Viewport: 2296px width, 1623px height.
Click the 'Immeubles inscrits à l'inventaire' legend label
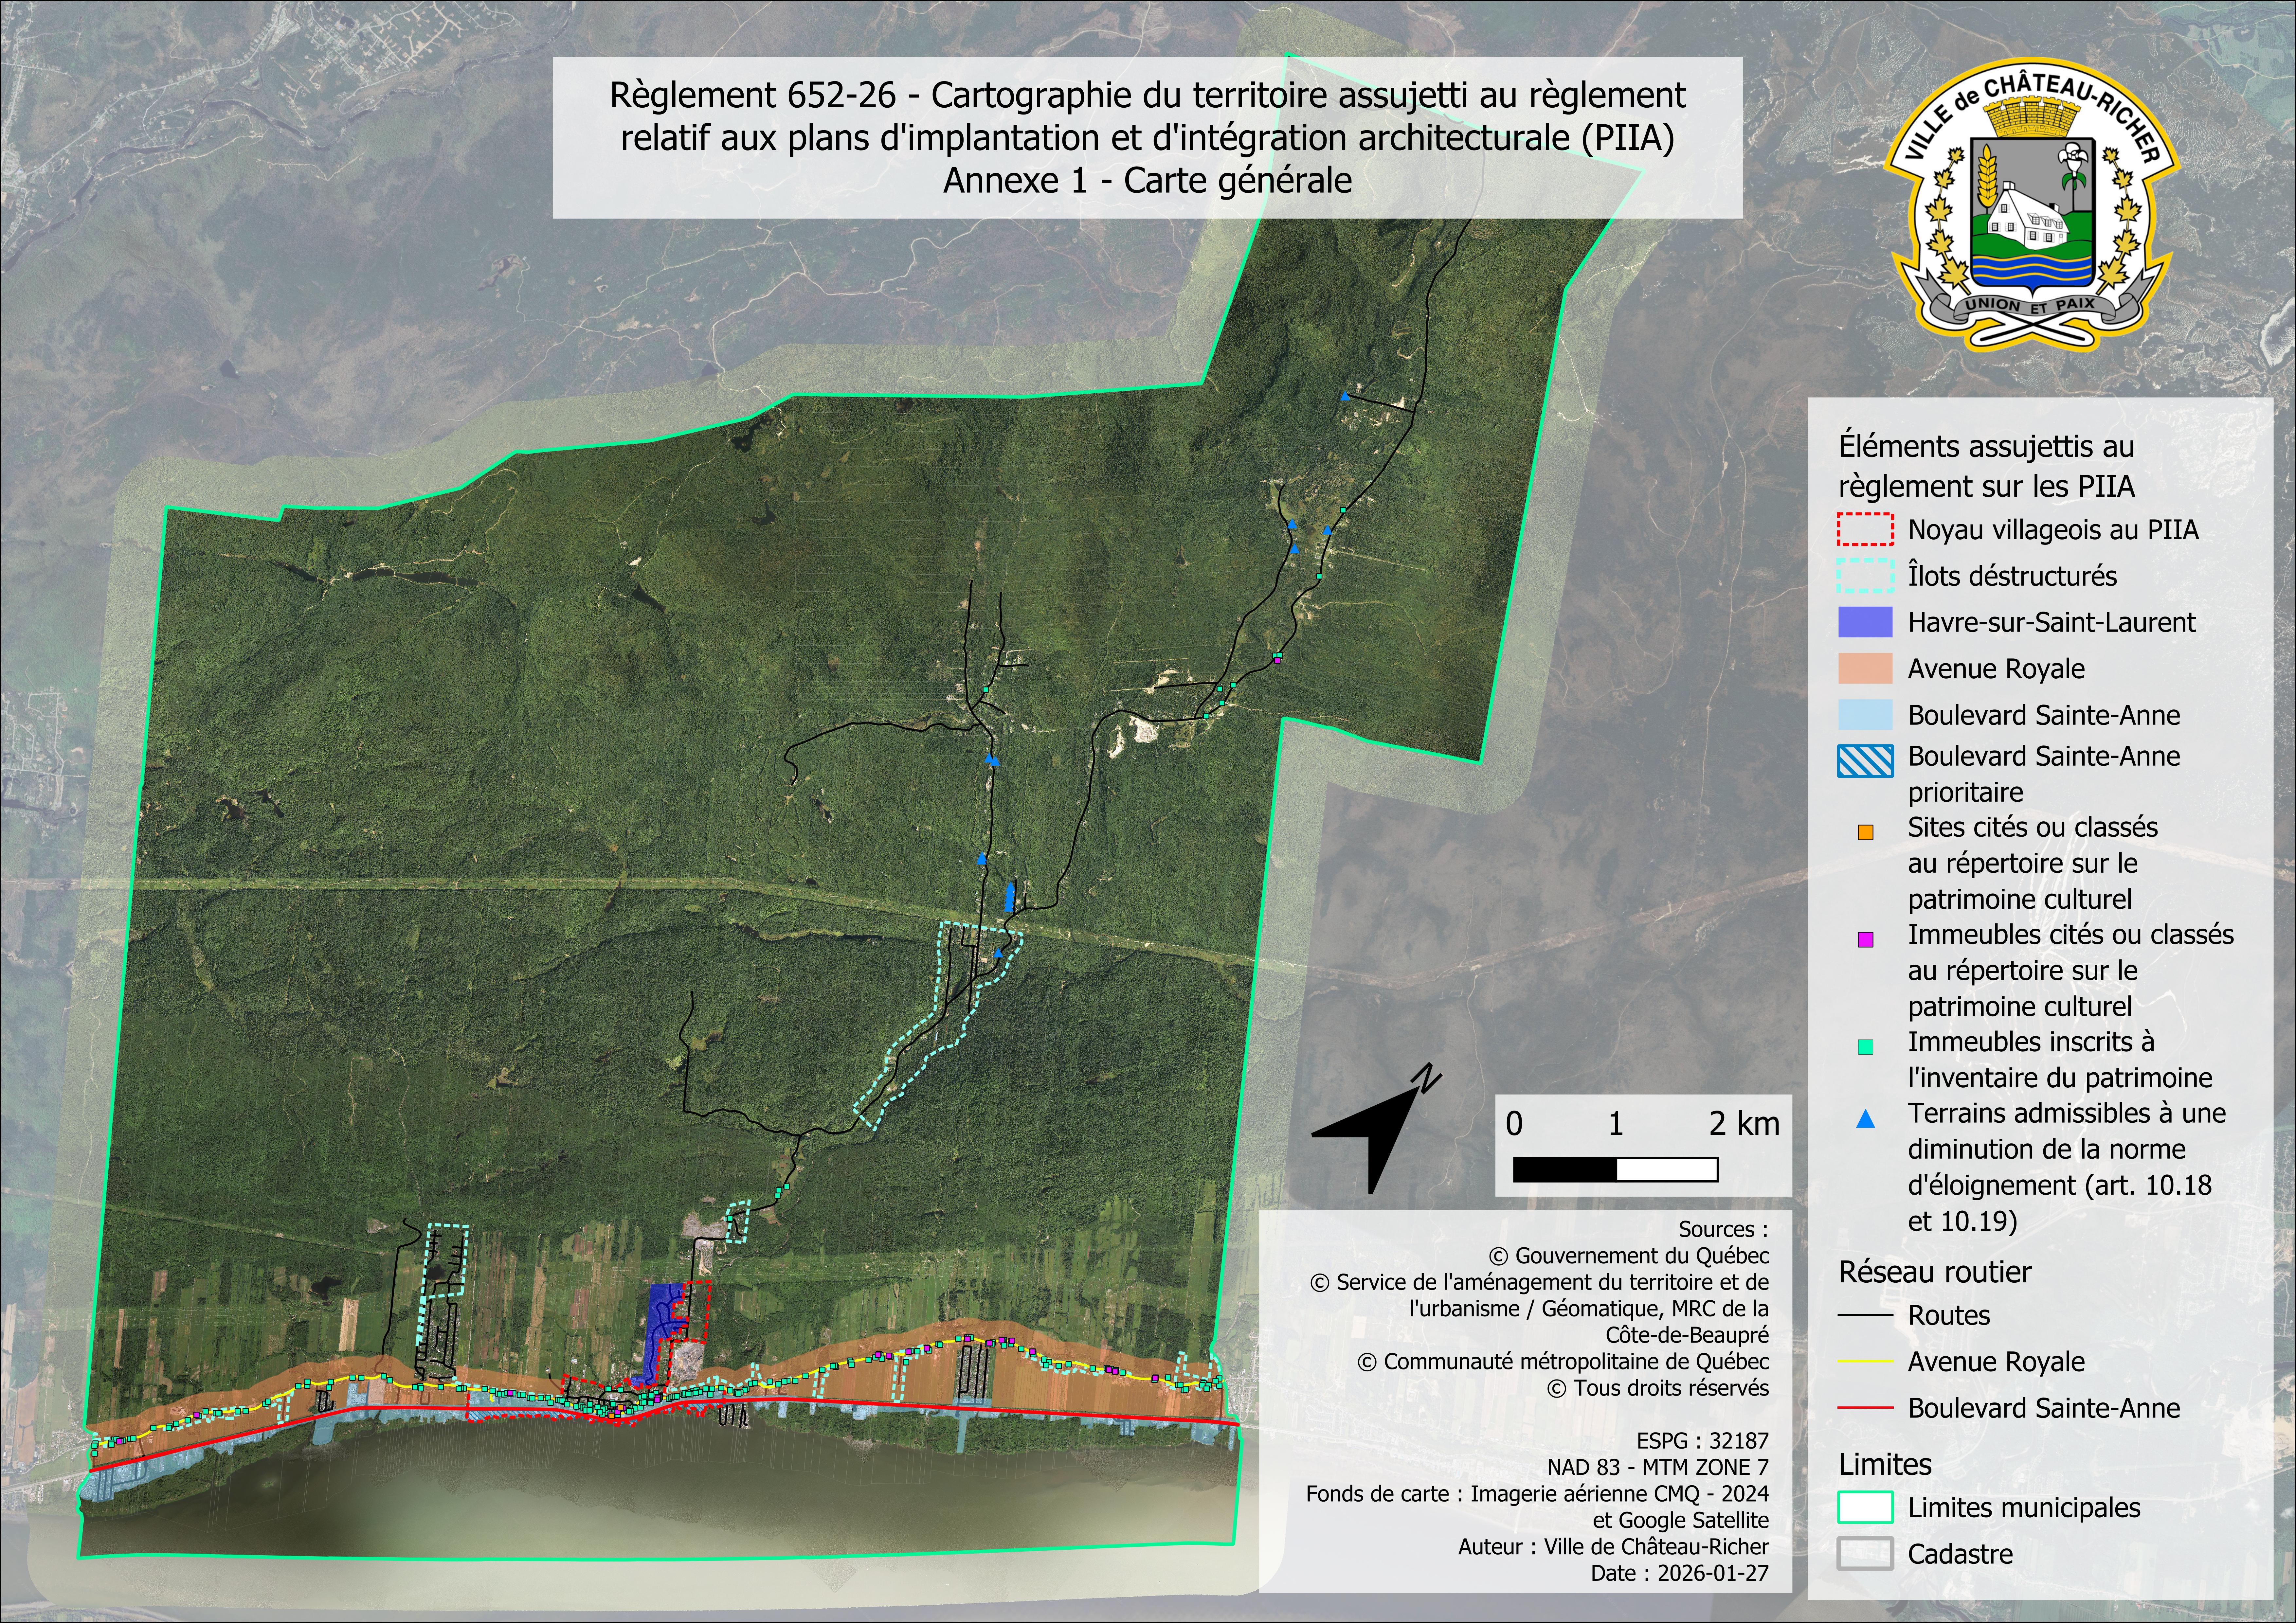click(x=2060, y=1060)
